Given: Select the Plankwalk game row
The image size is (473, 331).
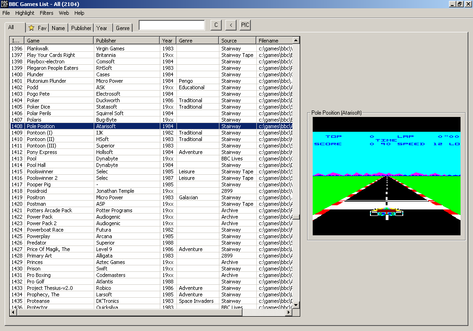Looking at the screenshot, I should [x=151, y=49].
